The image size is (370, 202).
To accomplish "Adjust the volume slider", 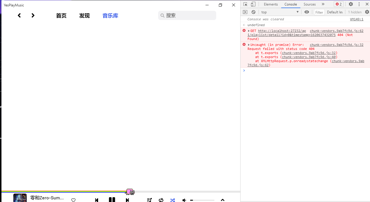I will point(202,200).
